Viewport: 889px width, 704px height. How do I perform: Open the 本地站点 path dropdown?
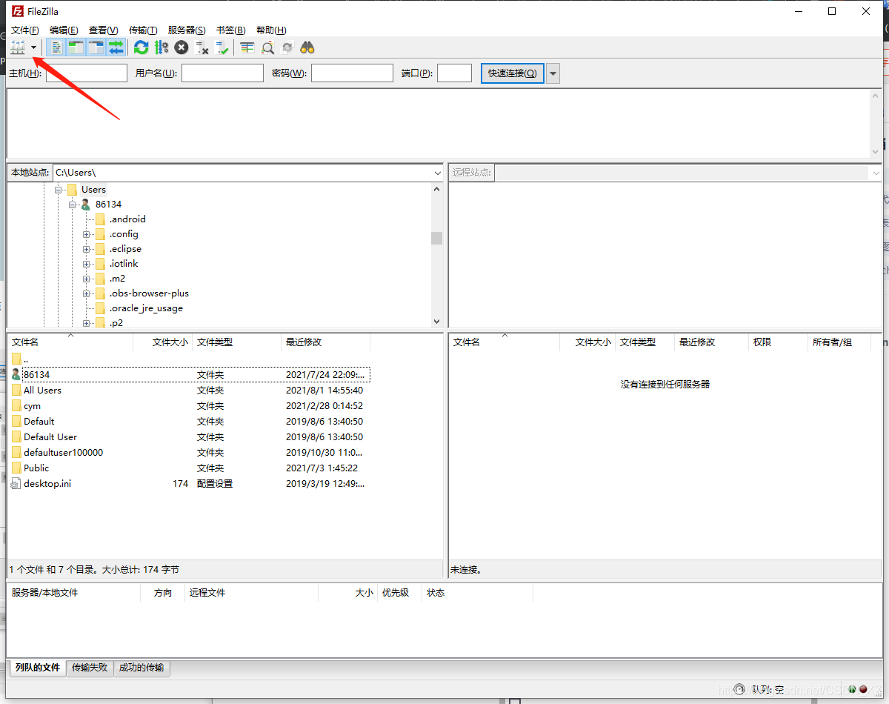[436, 173]
